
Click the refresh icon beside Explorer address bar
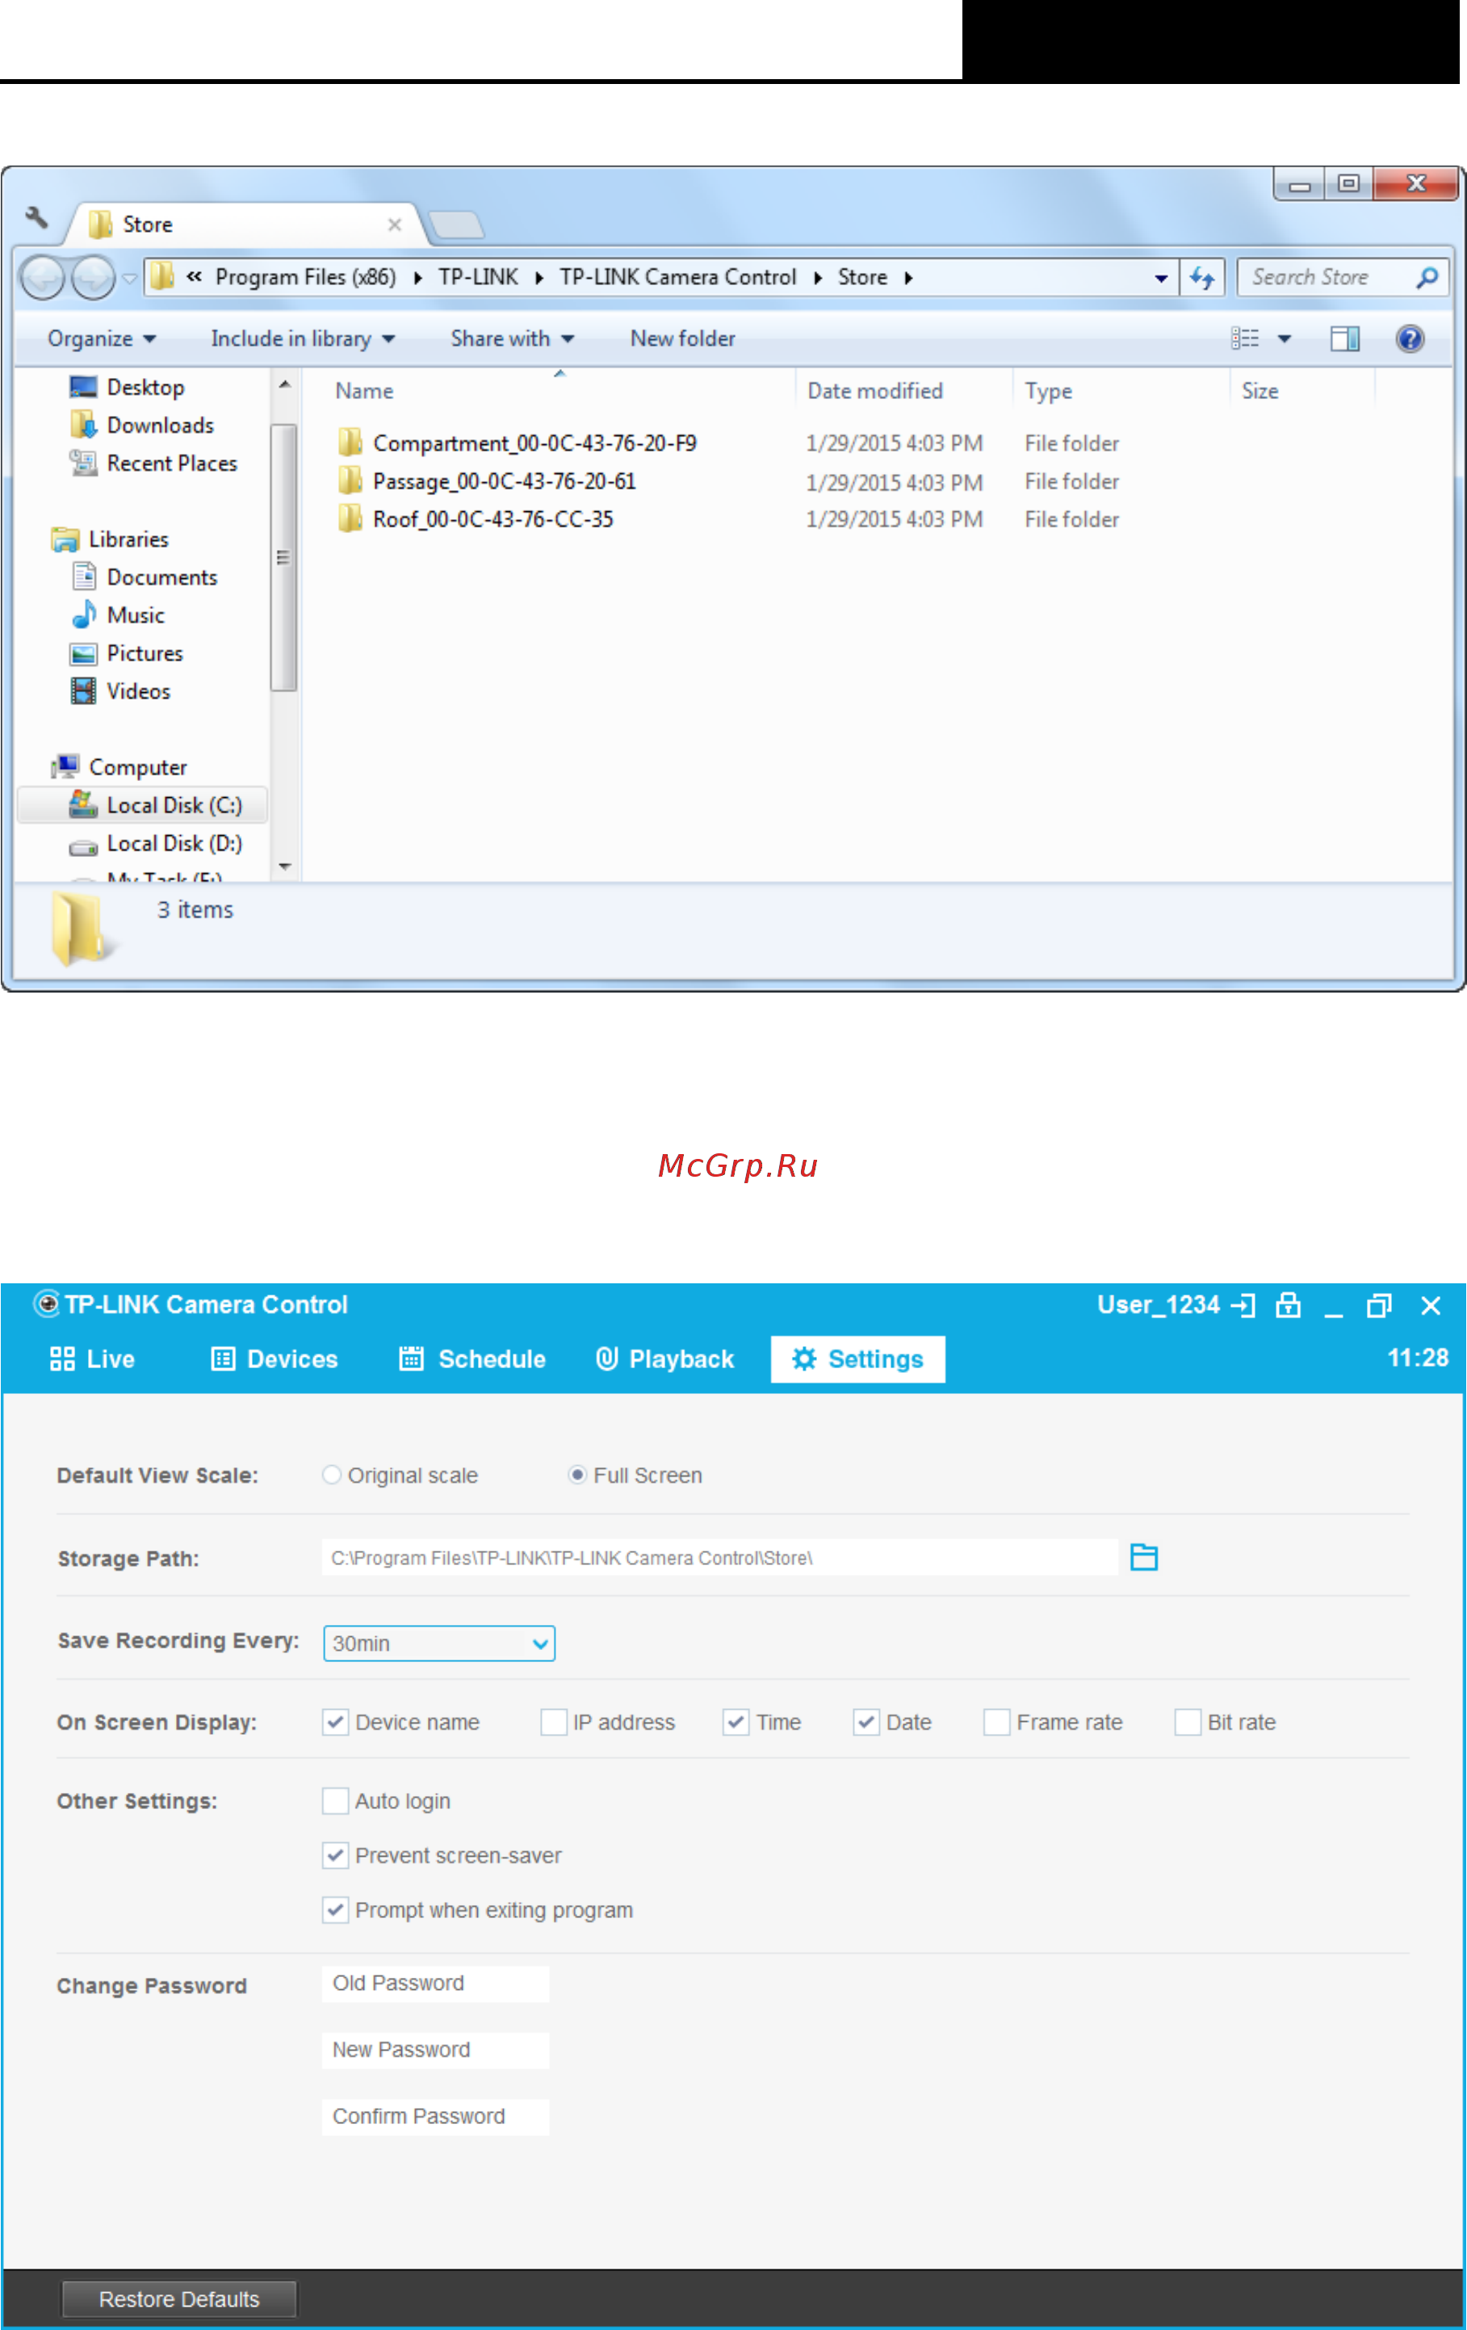tap(1202, 278)
